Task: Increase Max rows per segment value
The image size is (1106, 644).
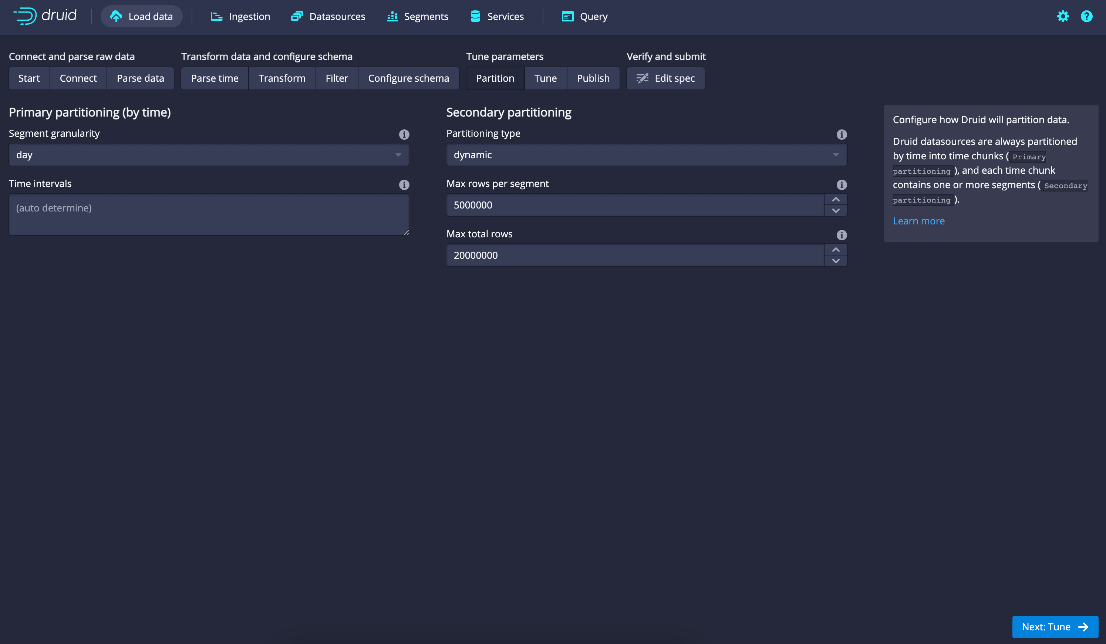Action: click(x=835, y=200)
